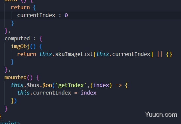Click the currentIndex property in data
Viewport: 181px width, 124px height.
point(36,15)
